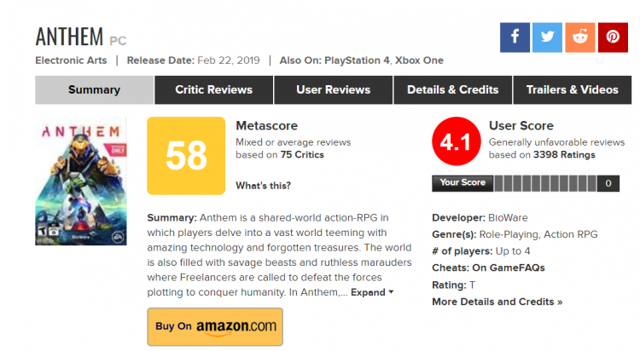Share via the Reddit icon
The image size is (640, 351).
579,37
